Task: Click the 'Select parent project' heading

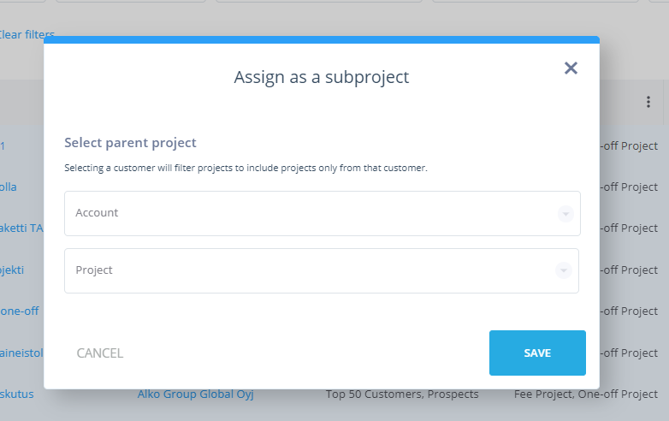Action: pos(130,142)
